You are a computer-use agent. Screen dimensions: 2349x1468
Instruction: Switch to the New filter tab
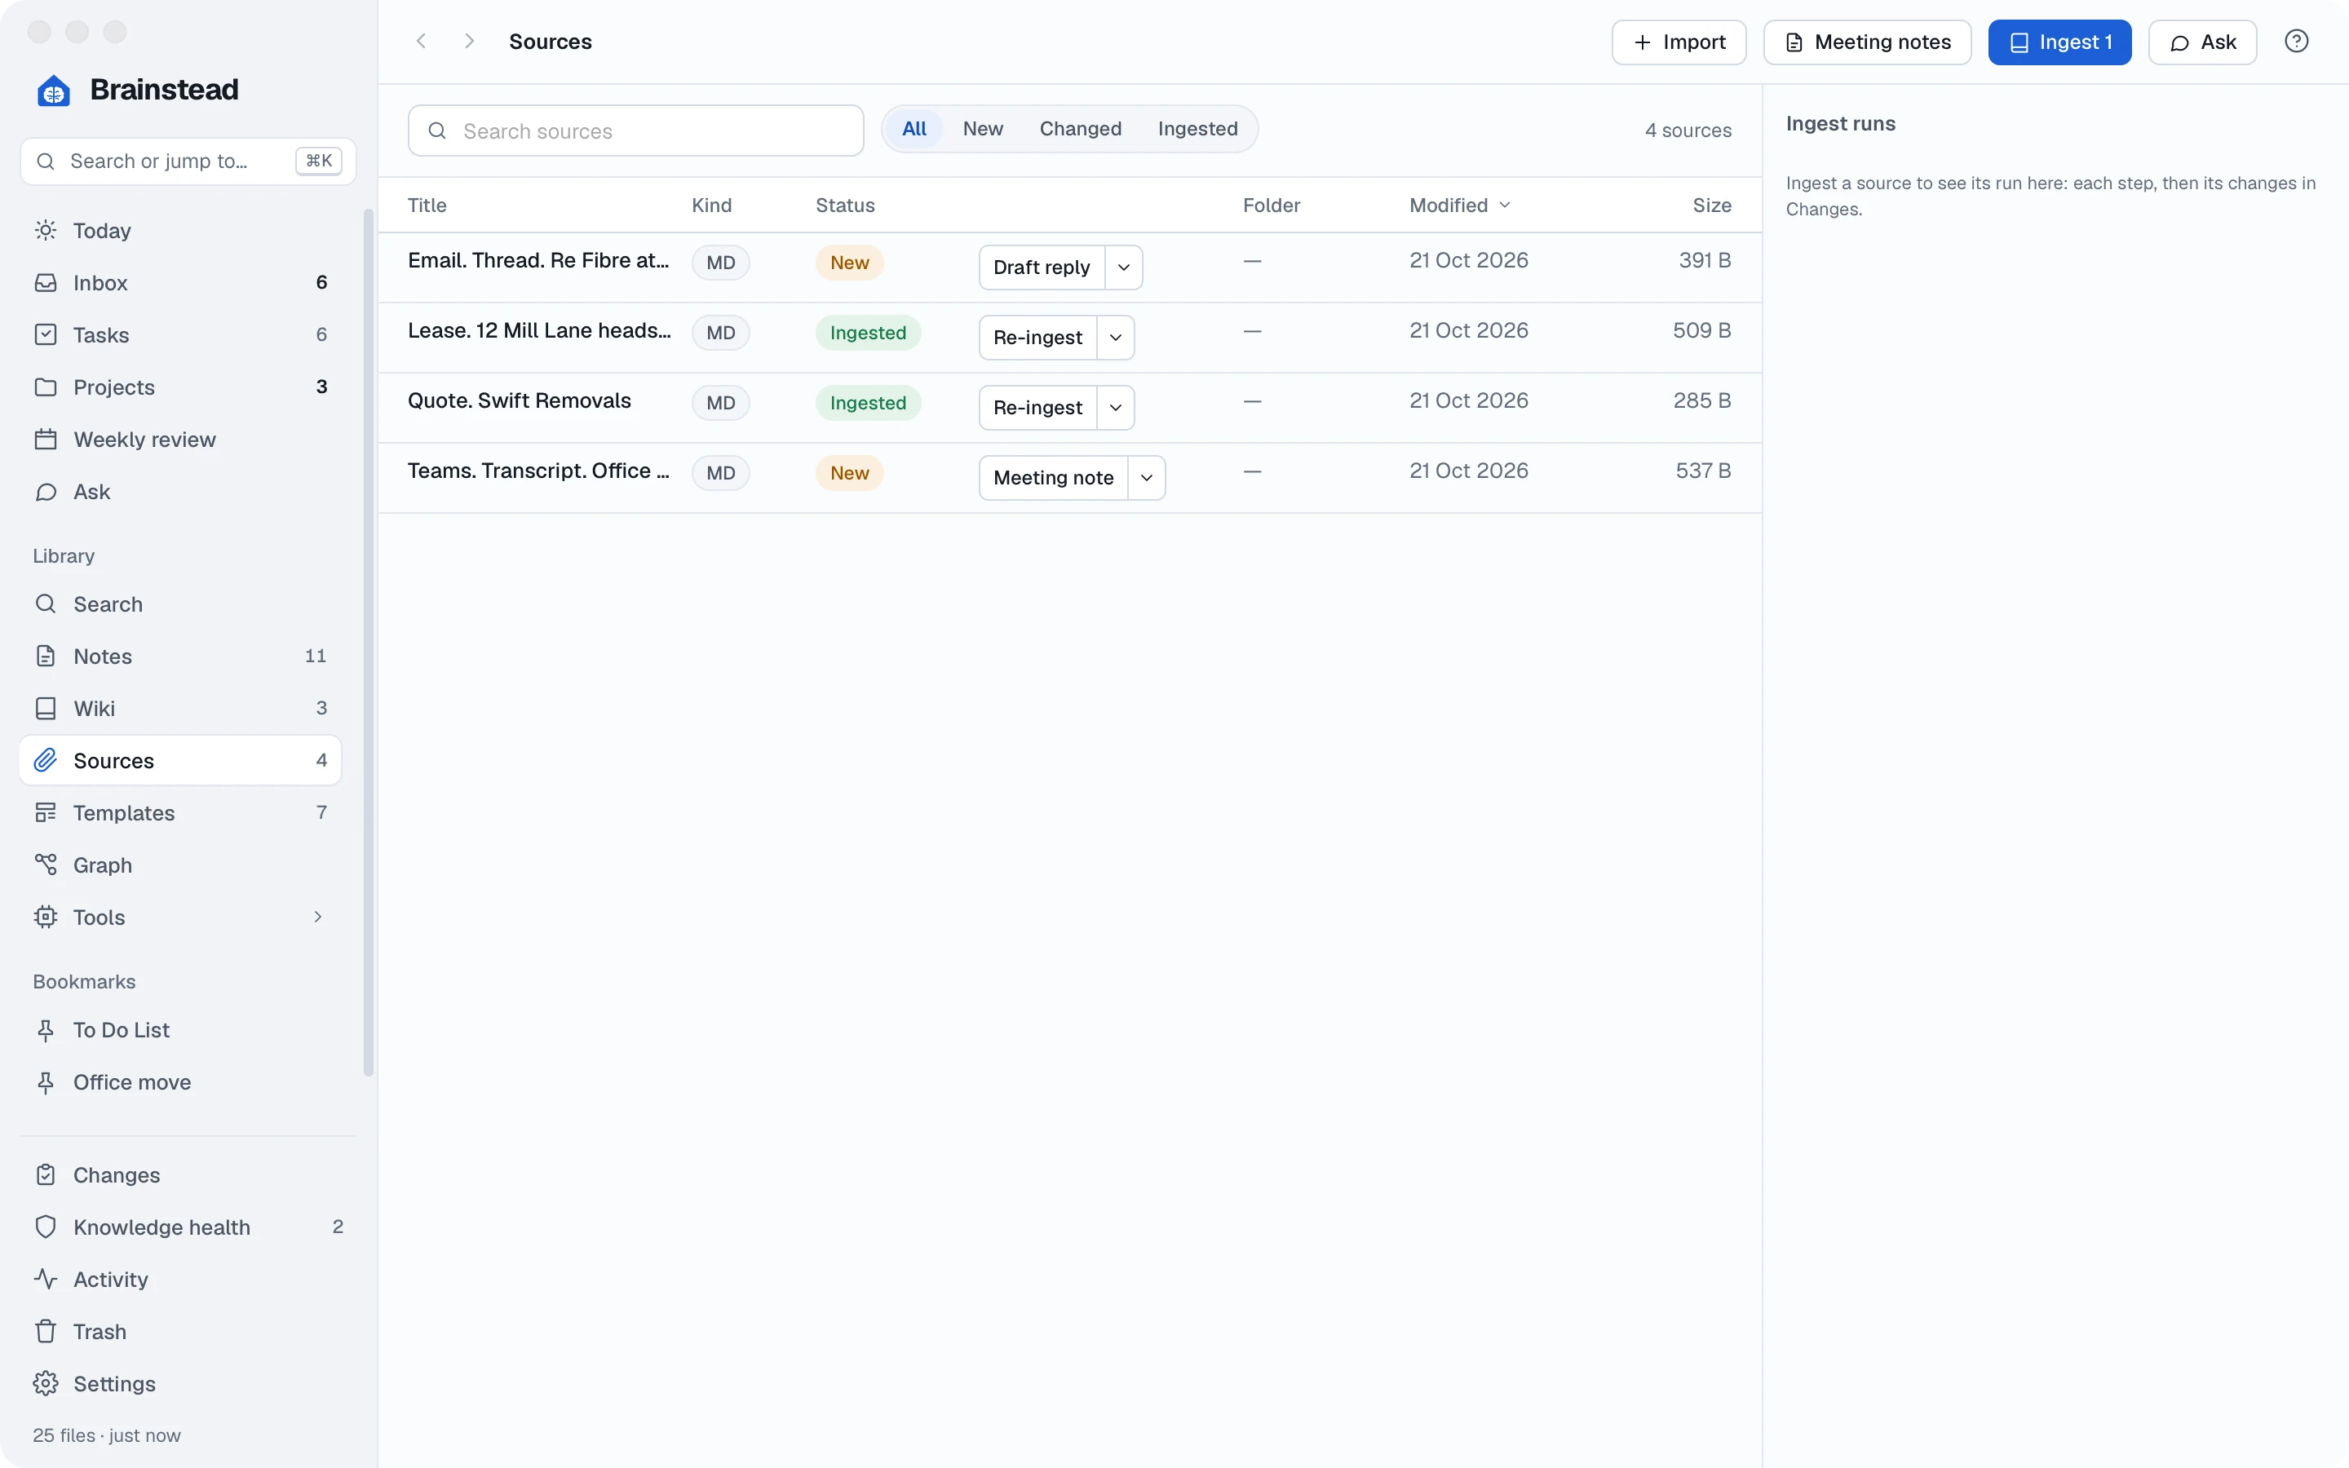[982, 129]
